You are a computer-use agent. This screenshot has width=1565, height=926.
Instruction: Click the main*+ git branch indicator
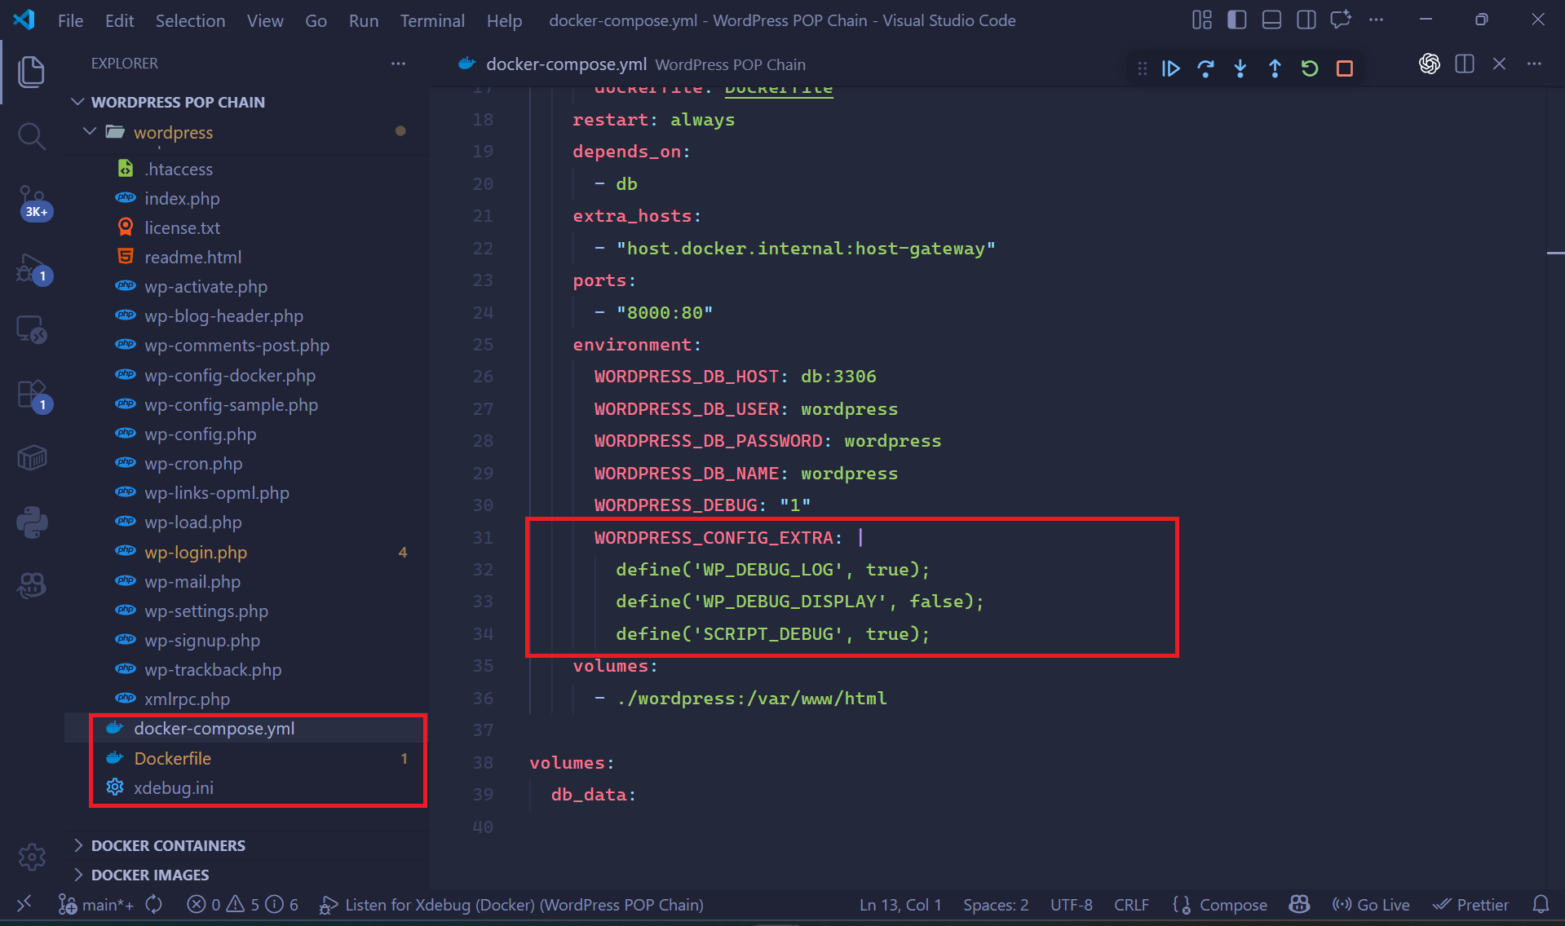(x=96, y=905)
